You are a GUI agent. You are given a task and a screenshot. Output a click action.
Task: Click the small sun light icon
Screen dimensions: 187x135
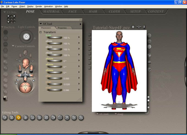point(35,38)
